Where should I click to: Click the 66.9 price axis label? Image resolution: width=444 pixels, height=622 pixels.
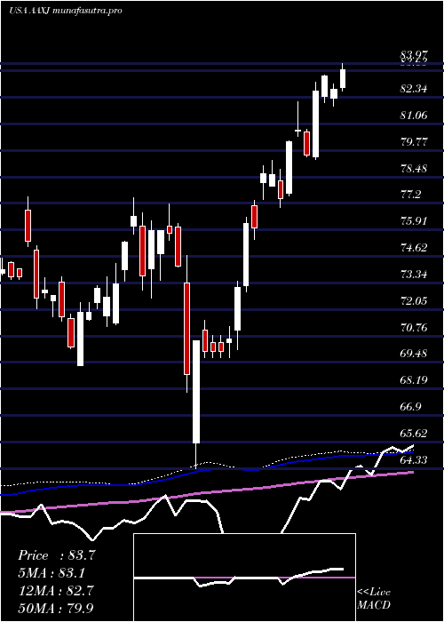[x=411, y=407]
